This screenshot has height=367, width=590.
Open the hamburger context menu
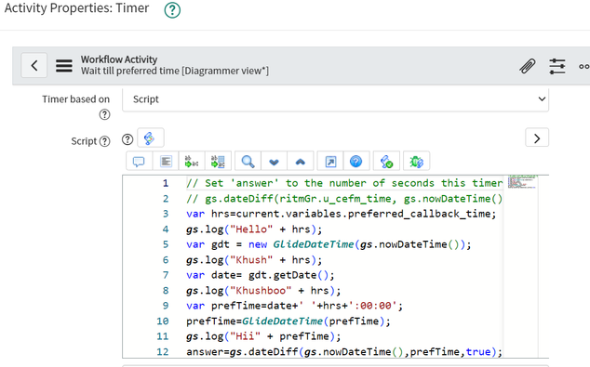pos(64,66)
